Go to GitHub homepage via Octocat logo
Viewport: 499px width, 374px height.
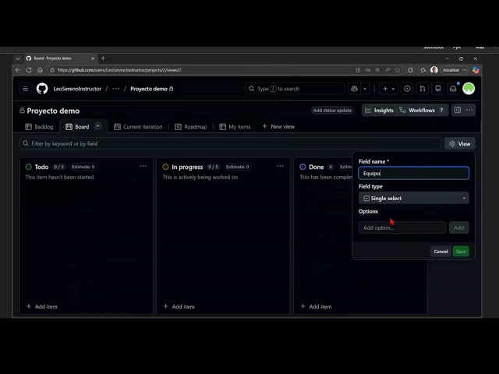(42, 89)
